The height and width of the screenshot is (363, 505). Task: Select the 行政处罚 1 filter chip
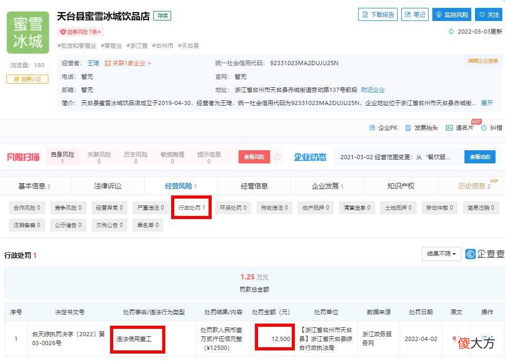(x=192, y=208)
